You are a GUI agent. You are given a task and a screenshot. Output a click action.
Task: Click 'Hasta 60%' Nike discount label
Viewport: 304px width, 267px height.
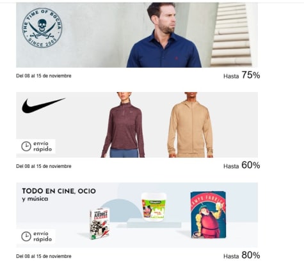click(242, 165)
